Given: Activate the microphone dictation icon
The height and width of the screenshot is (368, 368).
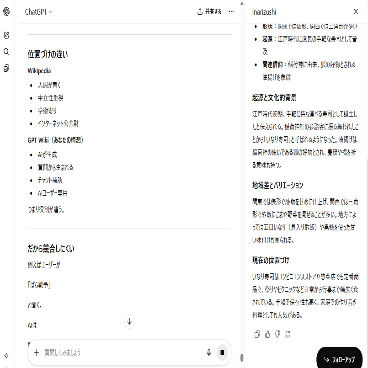Looking at the screenshot, I should click(x=209, y=352).
